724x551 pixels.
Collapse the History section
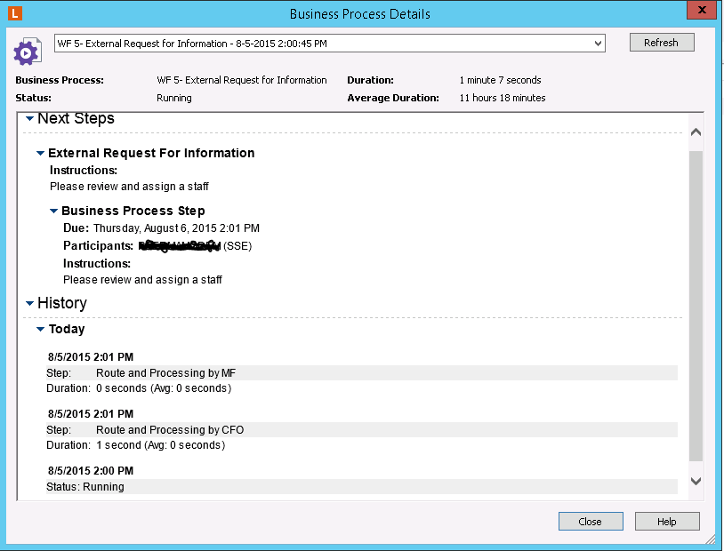pos(29,303)
